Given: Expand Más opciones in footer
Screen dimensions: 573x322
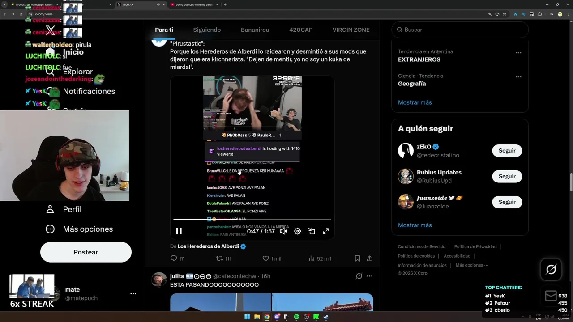Looking at the screenshot, I should [x=472, y=265].
